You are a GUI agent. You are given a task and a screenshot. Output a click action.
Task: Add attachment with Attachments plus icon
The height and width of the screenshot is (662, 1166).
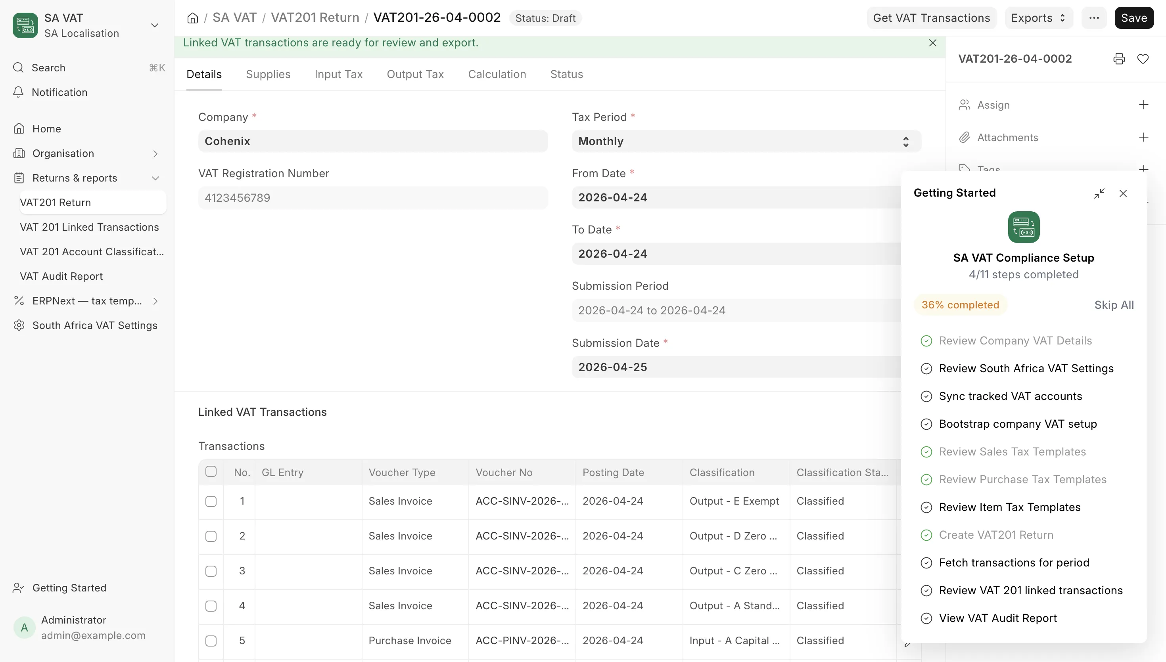(1144, 137)
